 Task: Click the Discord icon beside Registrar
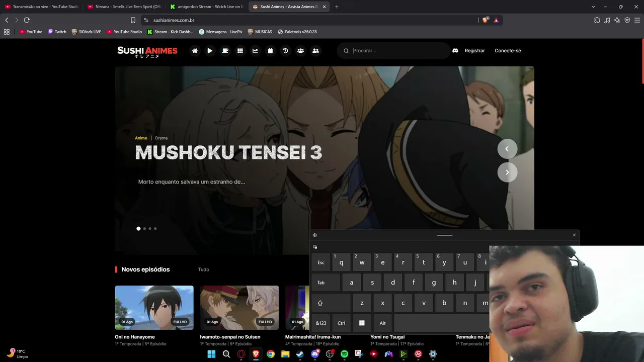click(455, 51)
